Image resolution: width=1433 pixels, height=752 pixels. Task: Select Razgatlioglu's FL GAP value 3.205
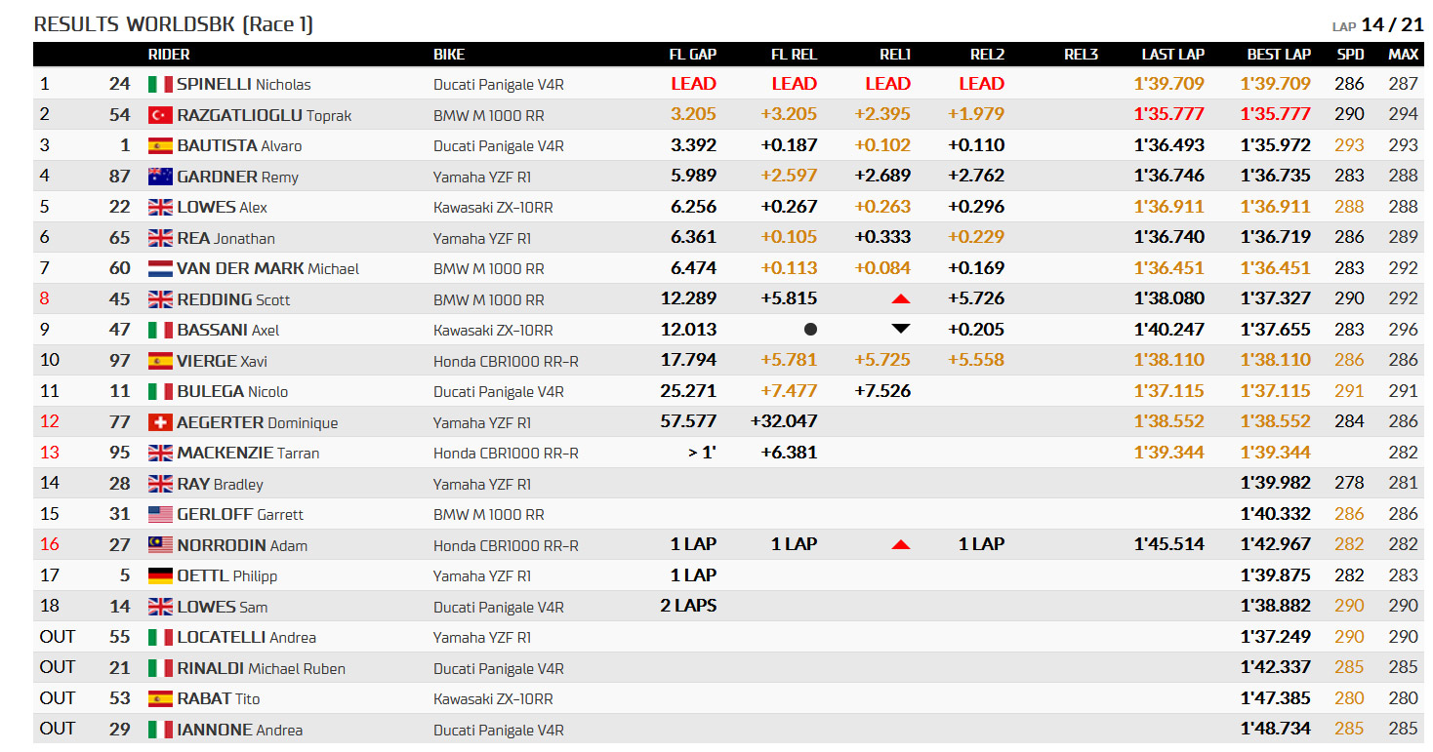(693, 114)
